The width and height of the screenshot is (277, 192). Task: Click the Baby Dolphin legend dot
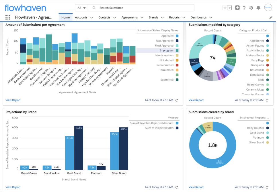tap(268, 128)
